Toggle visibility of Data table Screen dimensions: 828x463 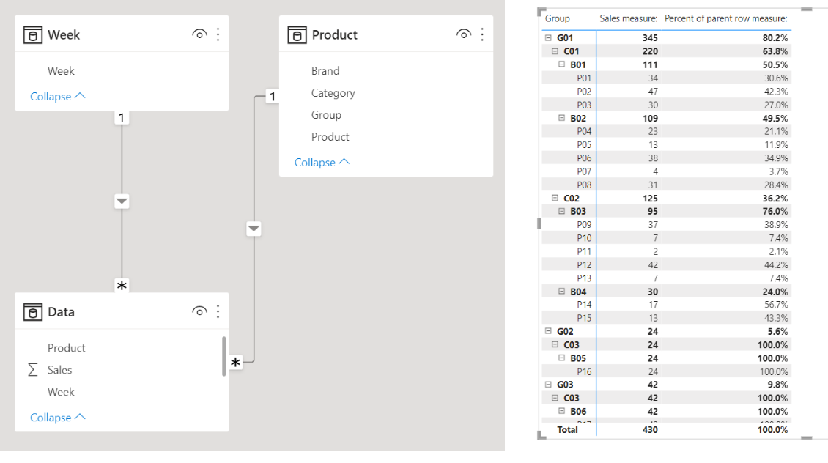point(199,311)
